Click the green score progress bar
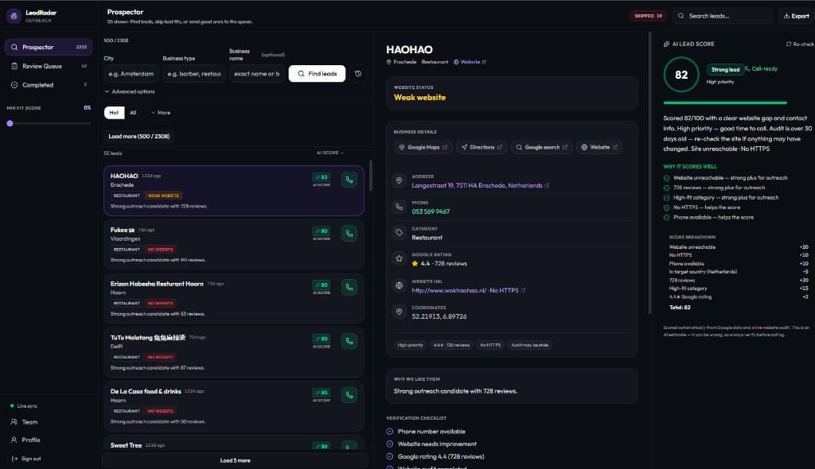Viewport: 815px width, 469px height. pos(725,103)
